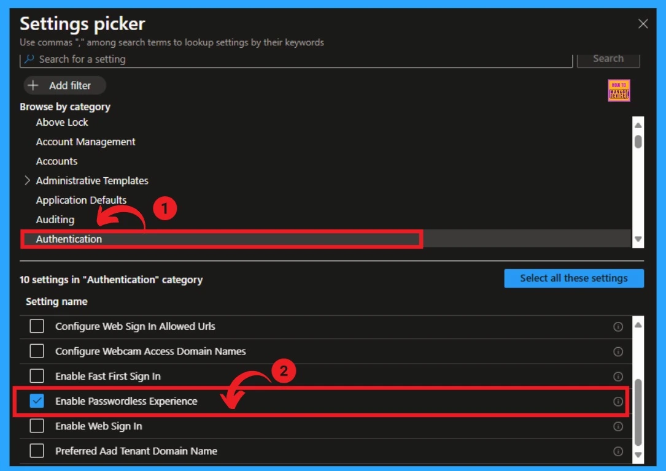666x471 pixels.
Task: Expand the Administrative Templates category
Action: tap(27, 180)
